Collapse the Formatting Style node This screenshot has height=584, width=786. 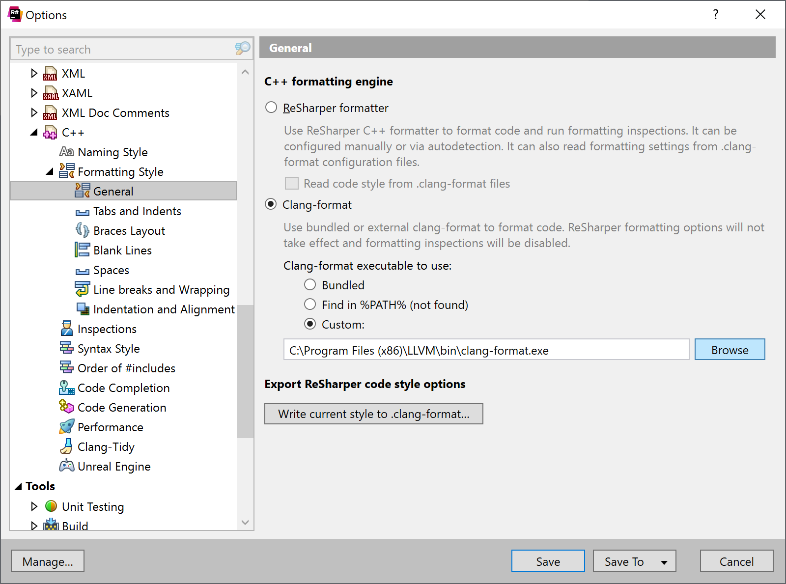tap(50, 171)
